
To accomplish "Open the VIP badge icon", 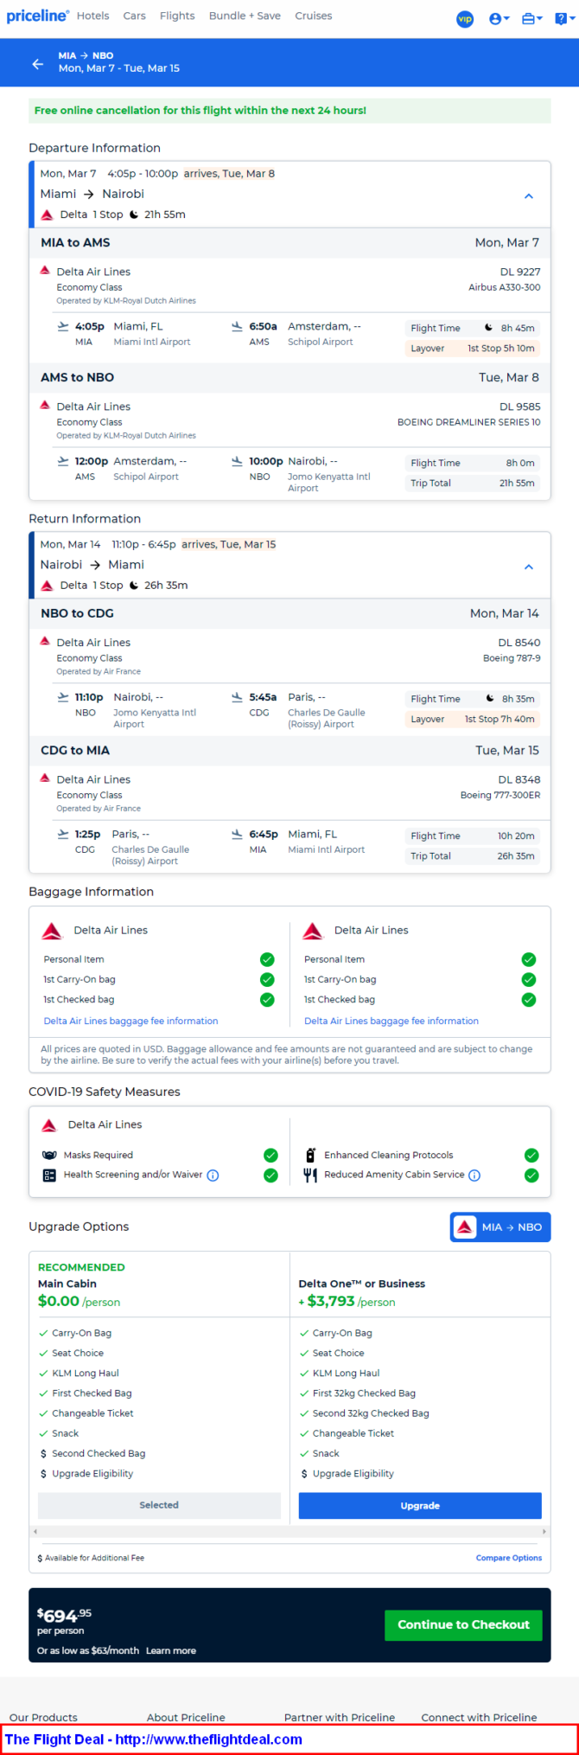I will [x=465, y=18].
